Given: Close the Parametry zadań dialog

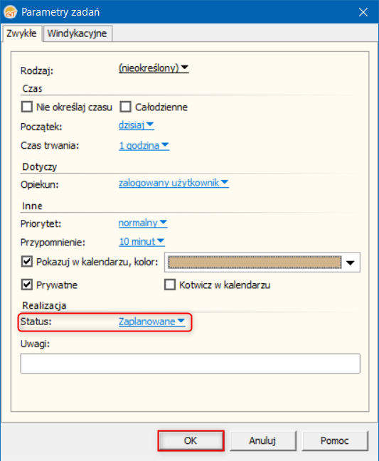Looking at the screenshot, I should click(363, 12).
